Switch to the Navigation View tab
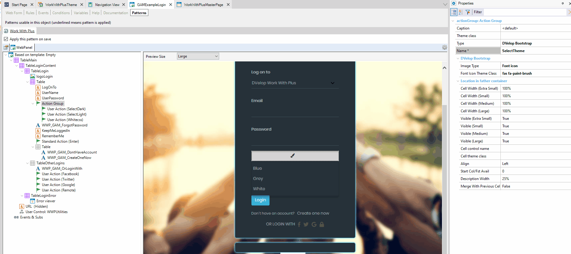The width and height of the screenshot is (571, 254). click(107, 5)
